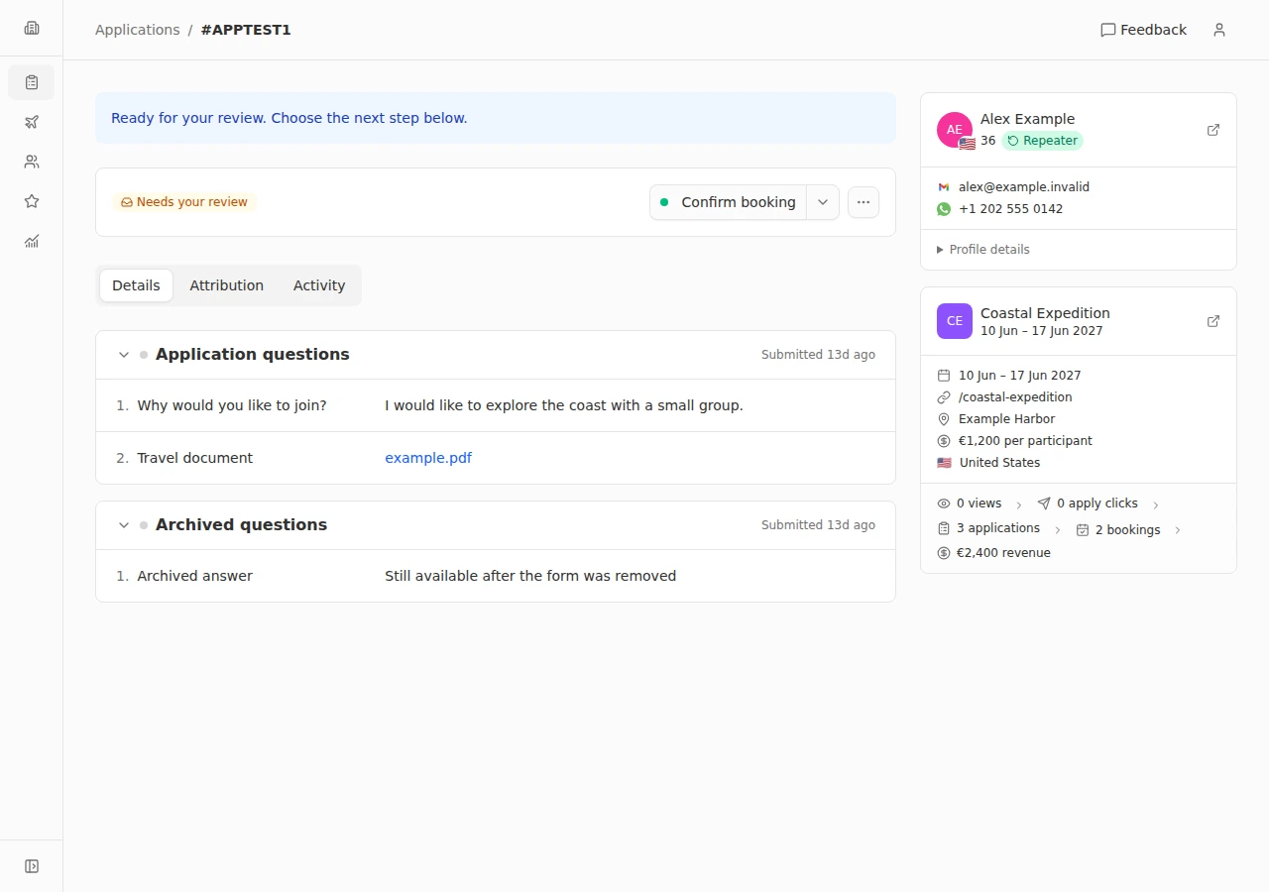This screenshot has width=1269, height=892.
Task: Click the price icon beside €1,200
Action: tap(944, 441)
